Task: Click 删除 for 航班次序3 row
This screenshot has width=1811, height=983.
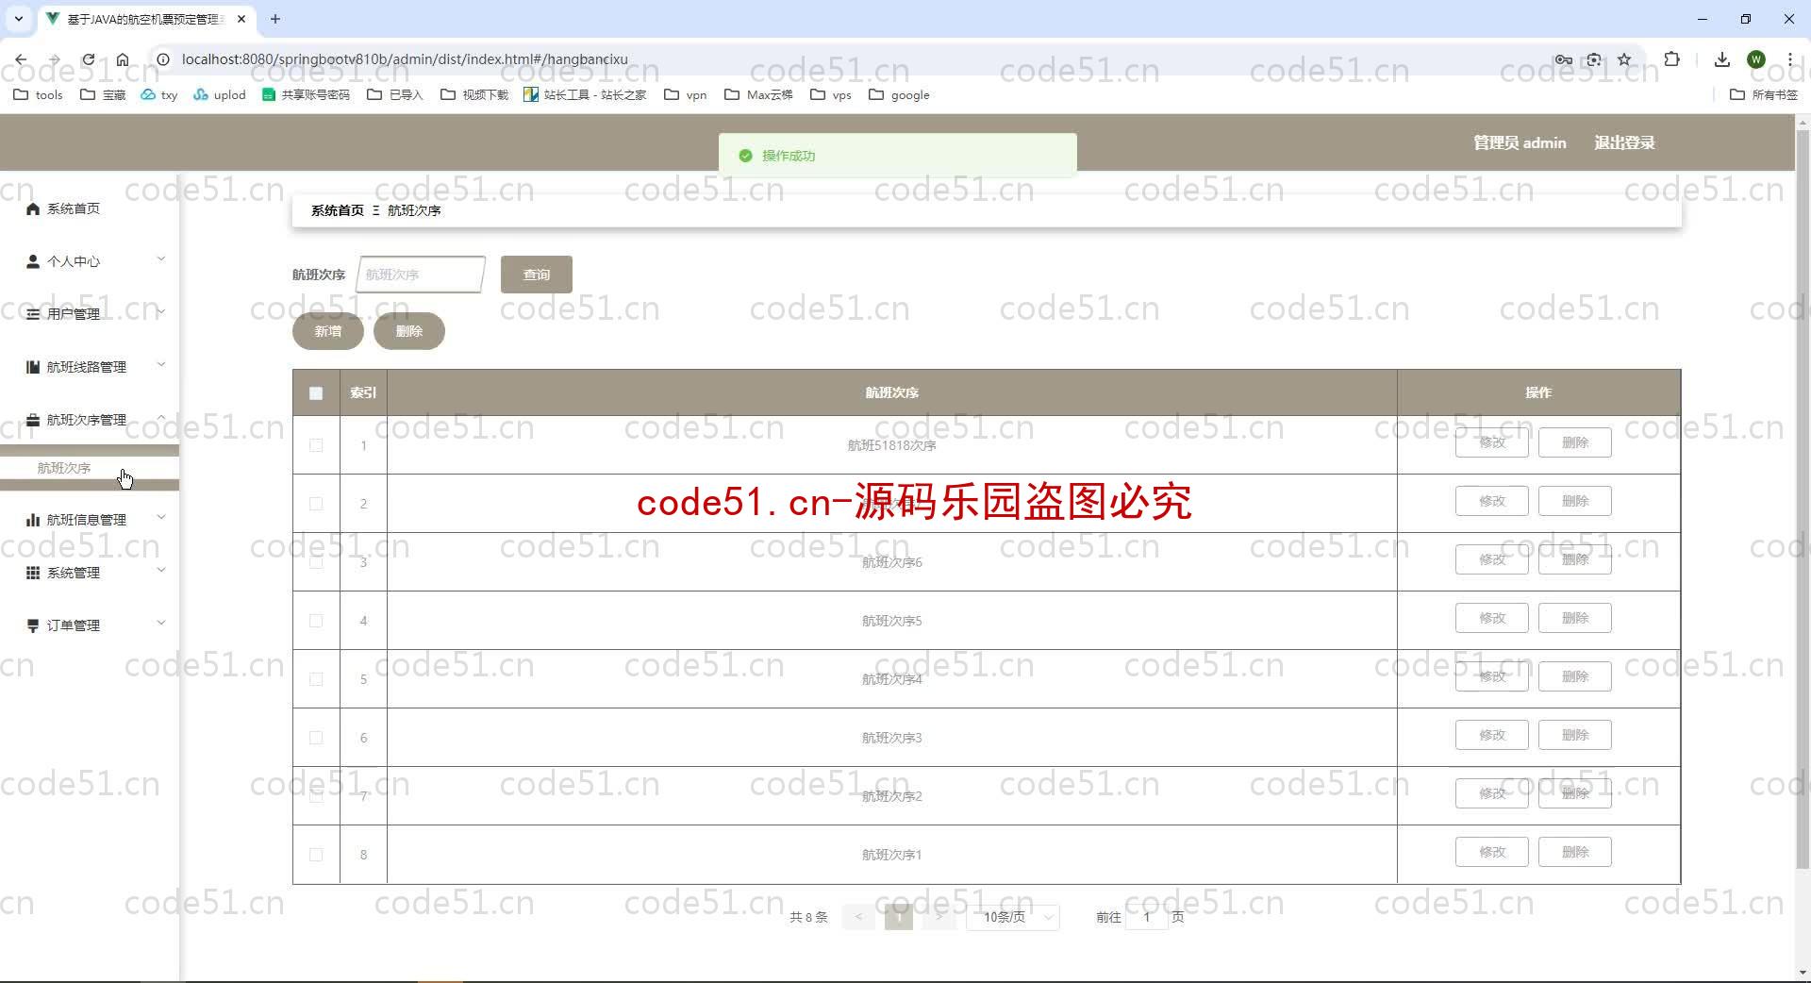Action: [1575, 735]
